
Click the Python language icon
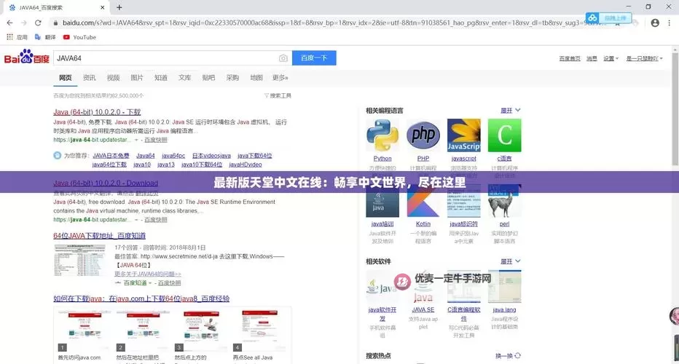pyautogui.click(x=382, y=135)
